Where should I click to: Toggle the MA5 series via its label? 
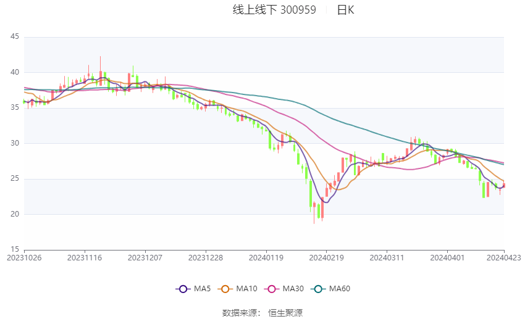202,288
